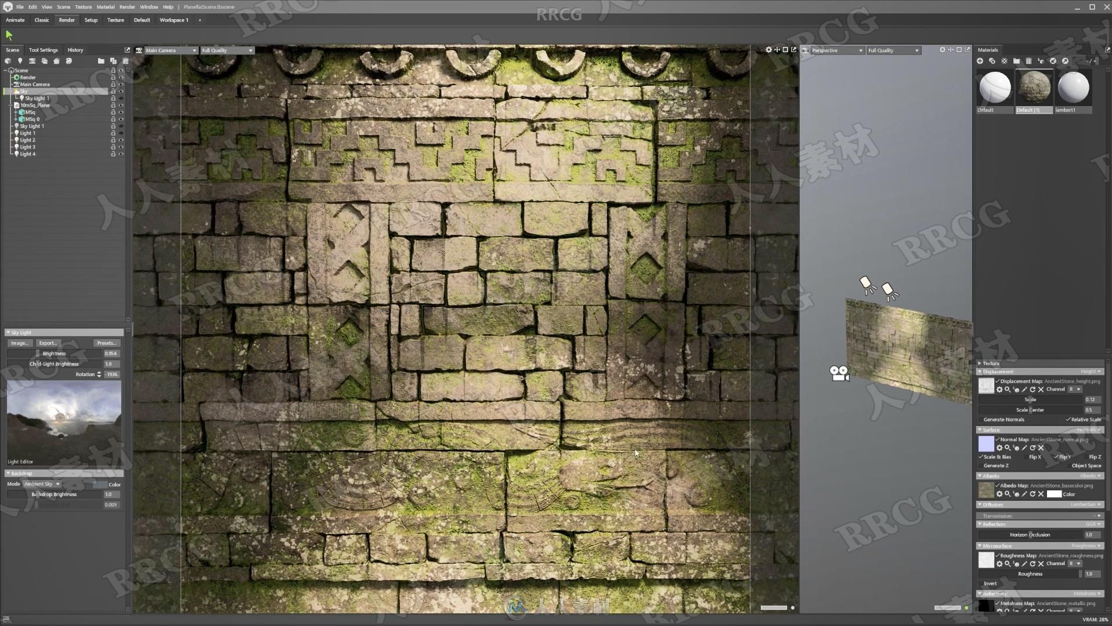
Task: Enable Flip X for normal map
Action: coord(1026,457)
